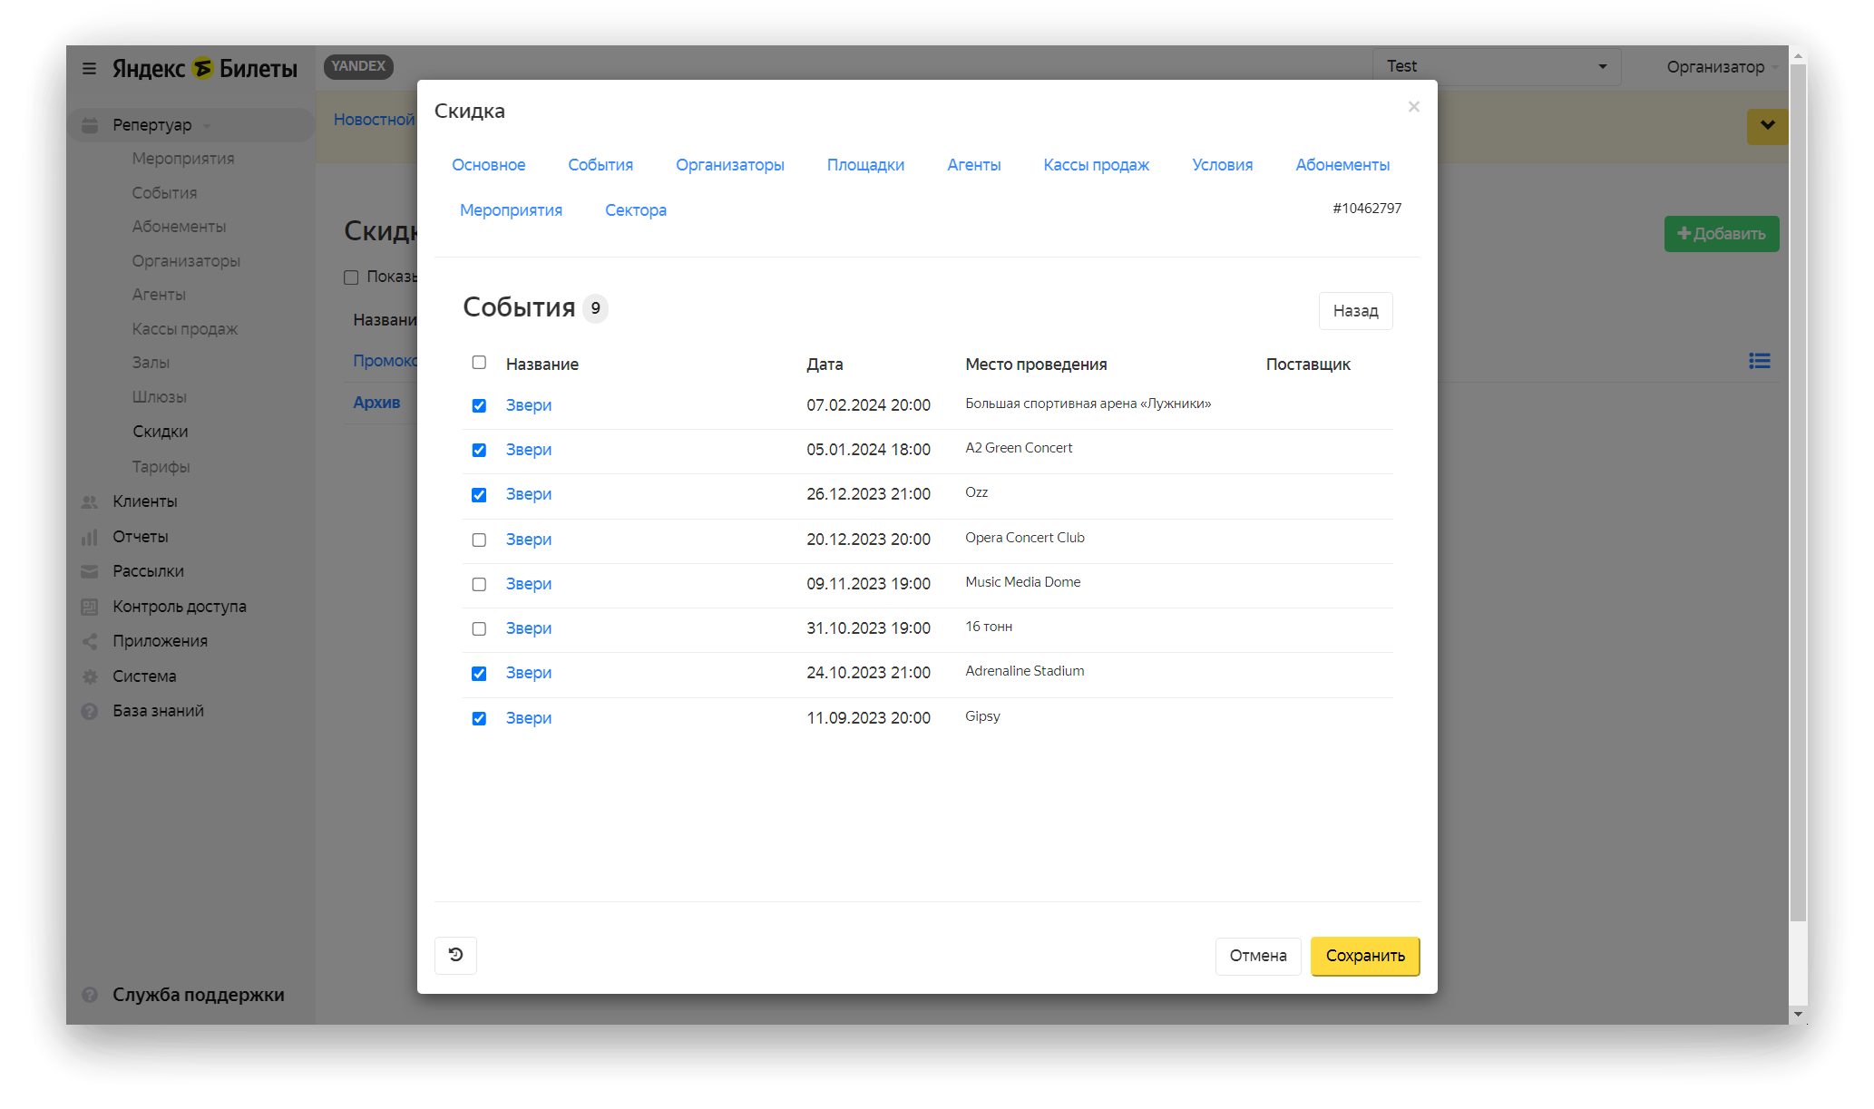The height and width of the screenshot is (1109, 1874).
Task: Click the Рассылки envelope icon
Action: tap(90, 571)
